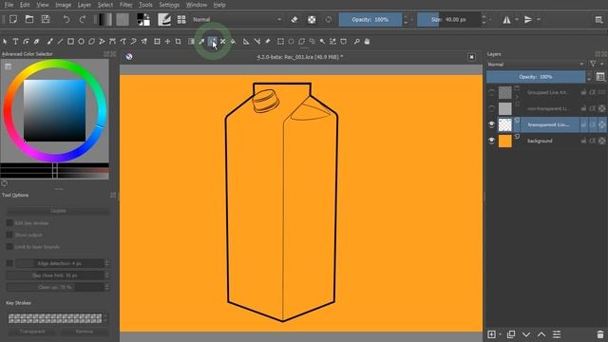Redo the last undone action

point(83,19)
